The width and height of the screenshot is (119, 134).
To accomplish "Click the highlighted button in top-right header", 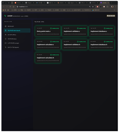I will (x=111, y=16).
